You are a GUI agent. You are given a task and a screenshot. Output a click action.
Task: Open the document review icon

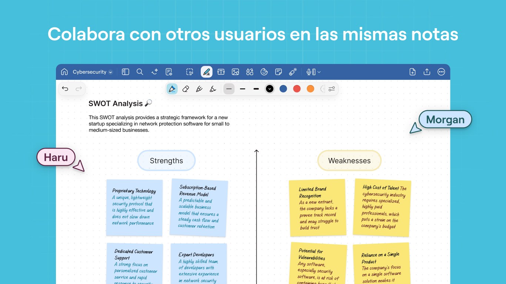pos(169,72)
